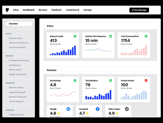
Task: Click the Site Ratings line chart
Action: (63, 94)
